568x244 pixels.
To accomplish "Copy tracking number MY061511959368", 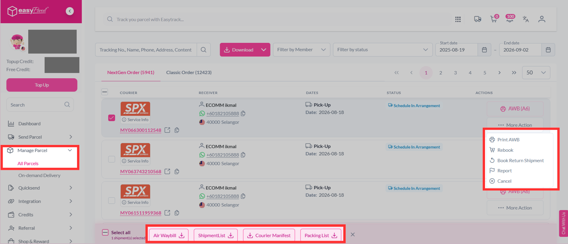I will click(x=177, y=213).
